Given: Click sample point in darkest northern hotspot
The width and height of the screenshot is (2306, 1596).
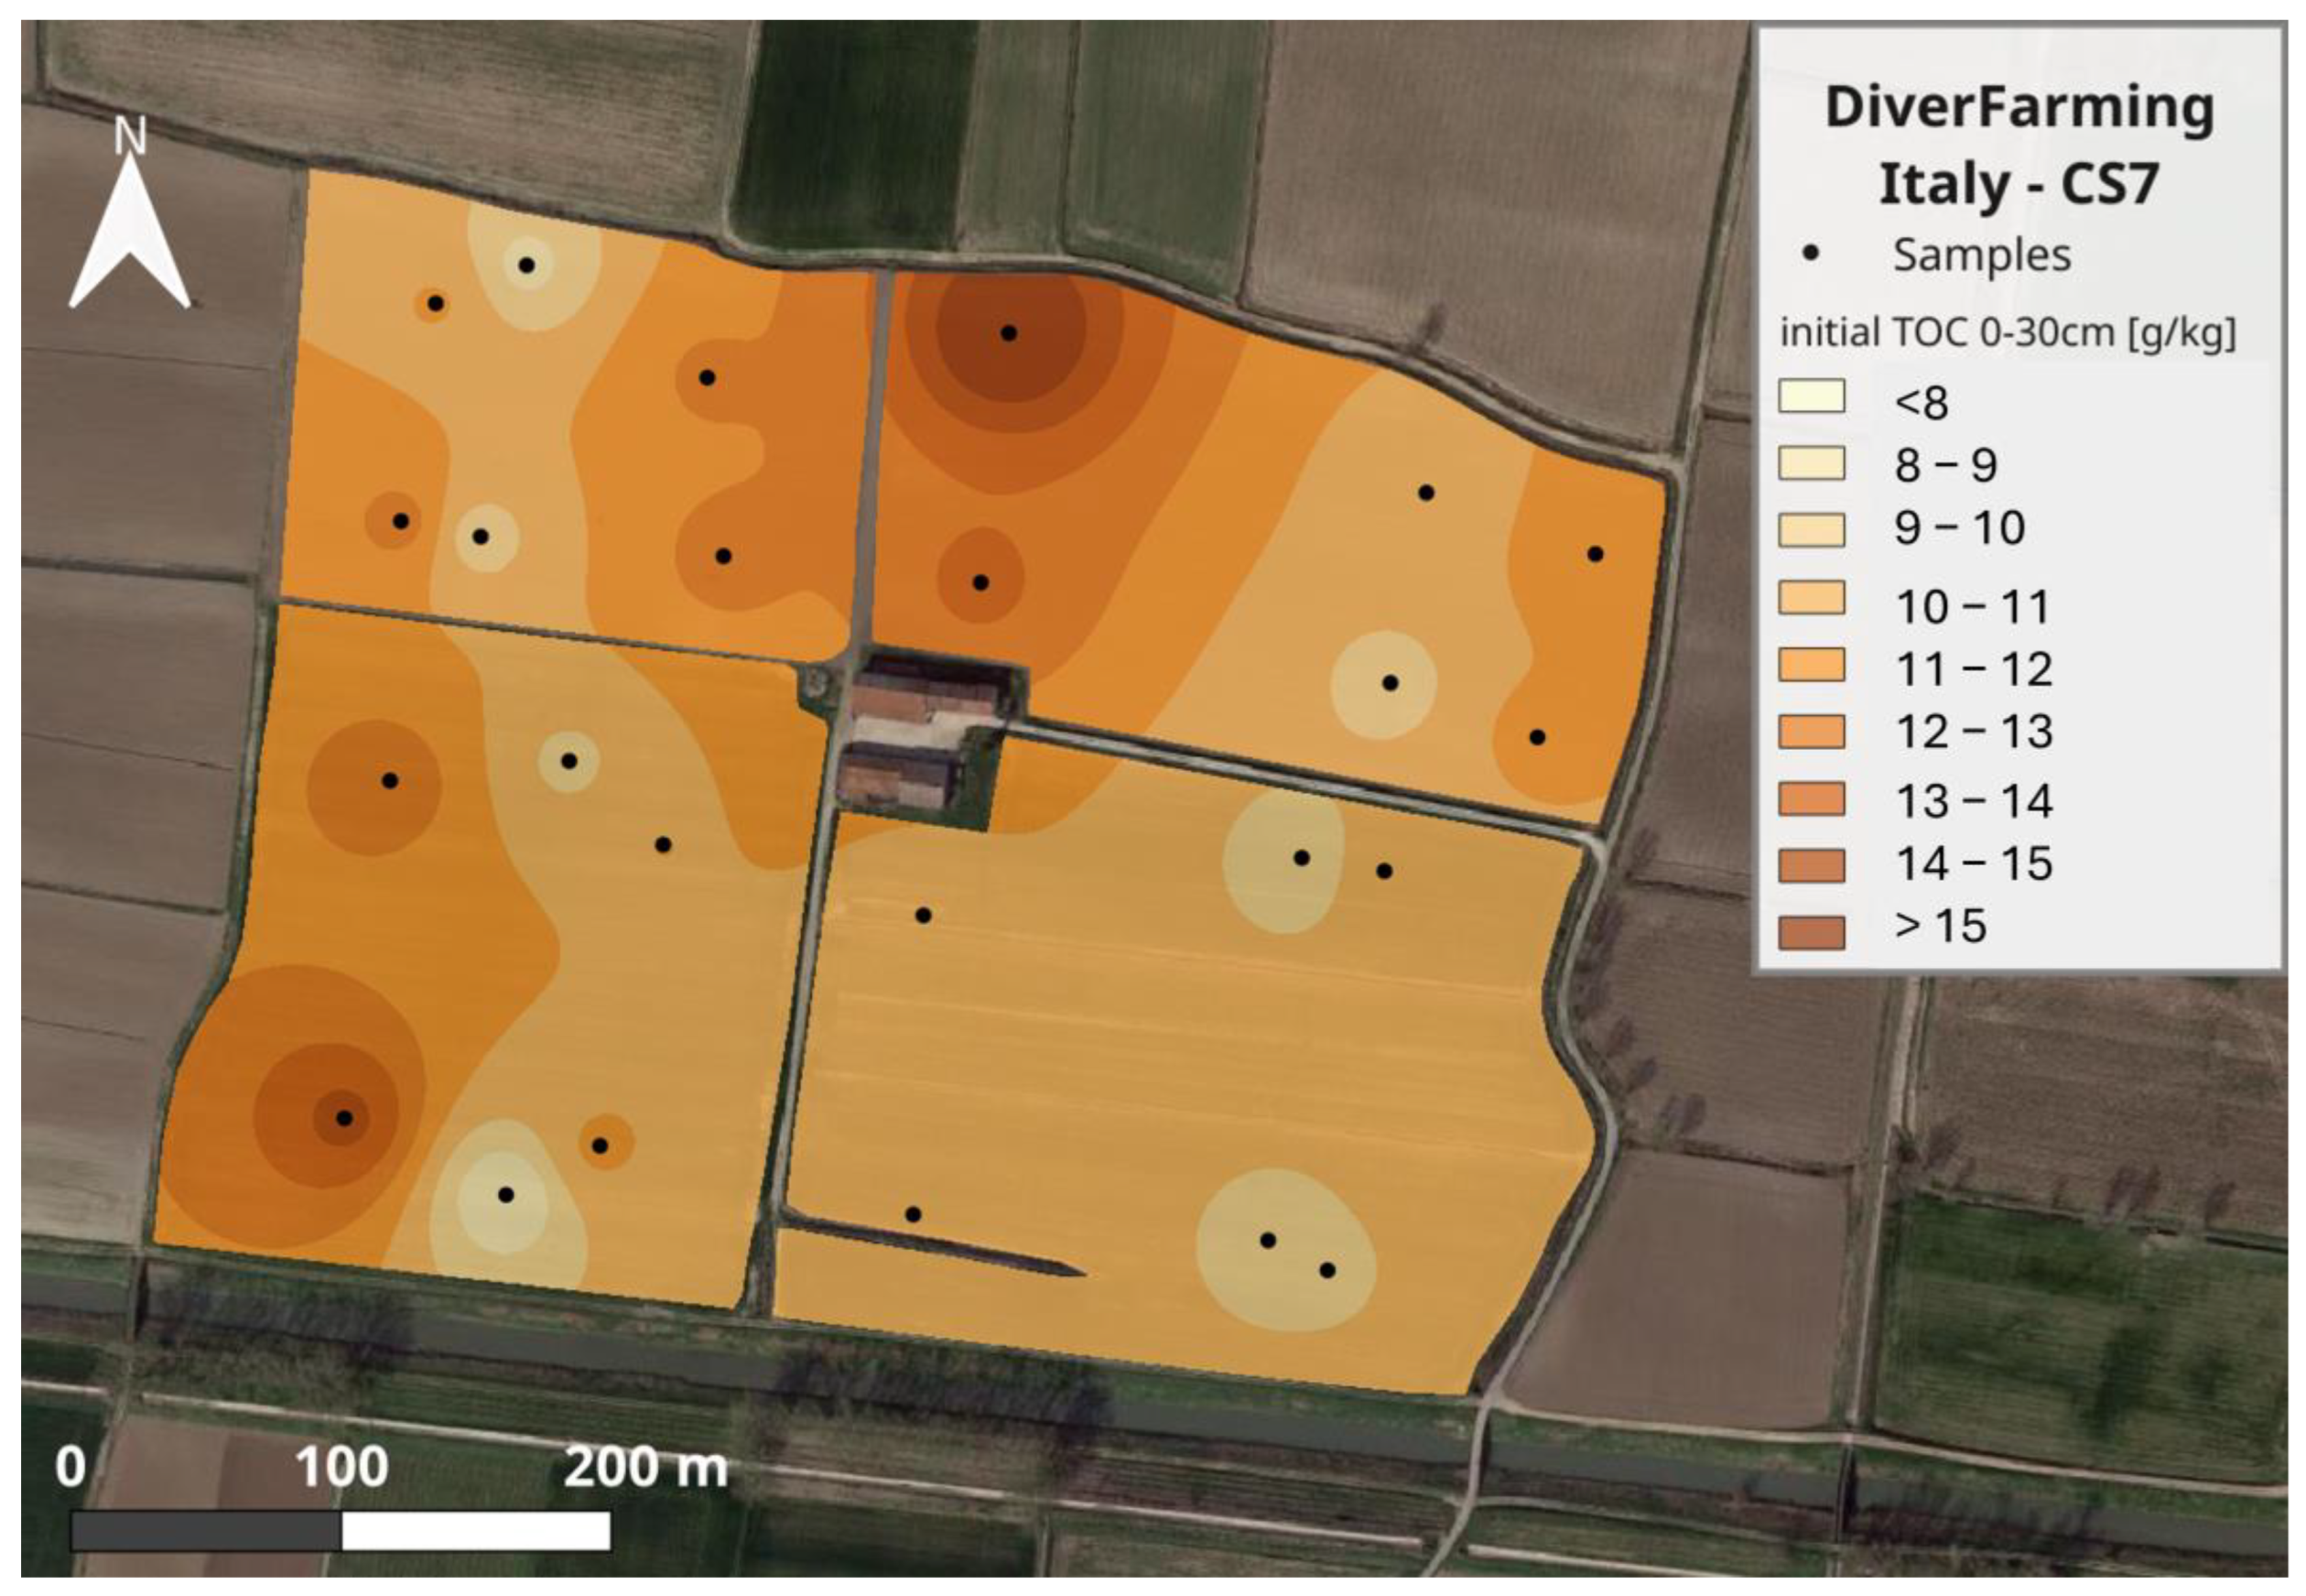Looking at the screenshot, I should [1009, 333].
